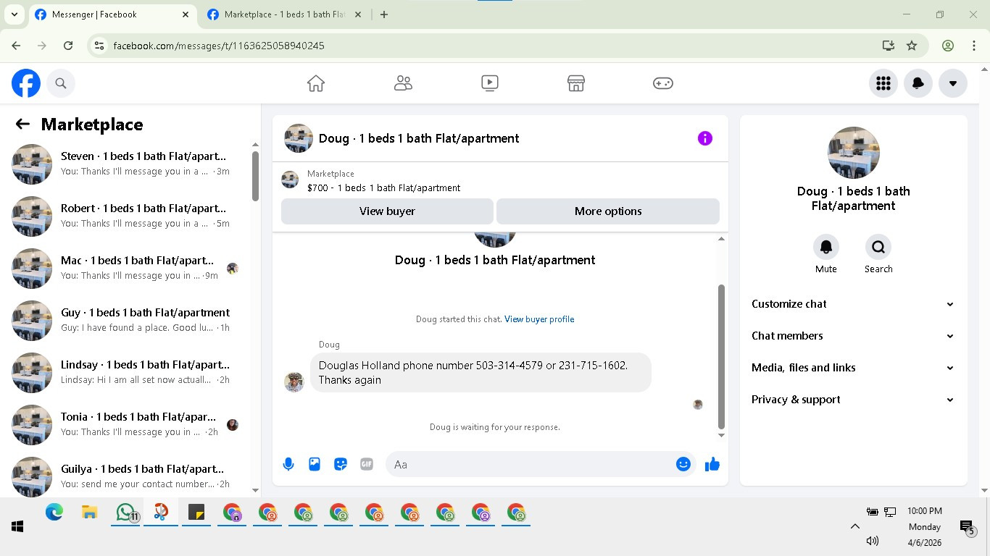Reload the page
The image size is (990, 556).
point(68,46)
